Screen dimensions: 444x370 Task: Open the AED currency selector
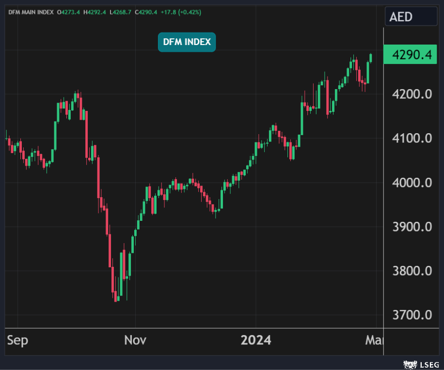pyautogui.click(x=411, y=17)
